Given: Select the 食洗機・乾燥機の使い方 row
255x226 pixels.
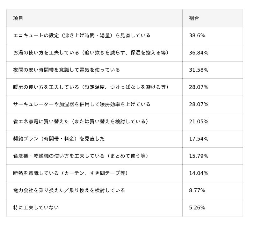Looking at the screenshot, I should pyautogui.click(x=81, y=156).
